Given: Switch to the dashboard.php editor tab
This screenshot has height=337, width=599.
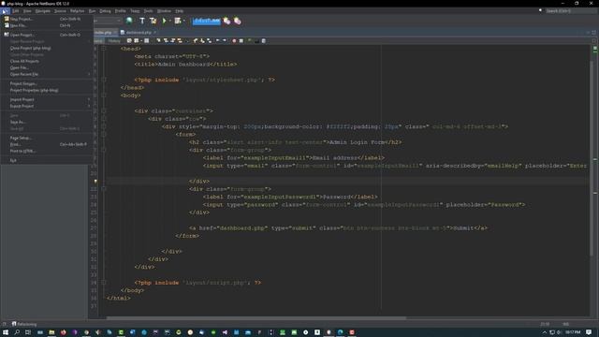Looking at the screenshot, I should click(139, 33).
